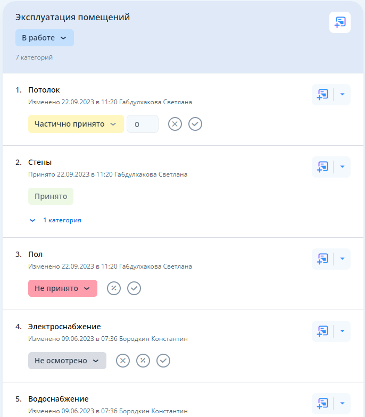Open Частично принято status dropdown
The width and height of the screenshot is (365, 417).
[x=76, y=124]
